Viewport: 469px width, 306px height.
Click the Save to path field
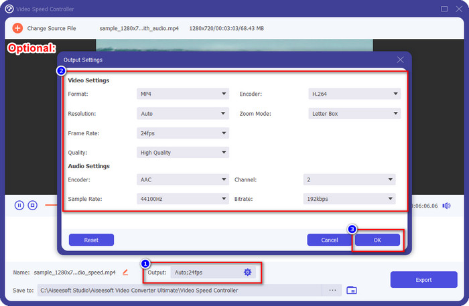click(178, 290)
